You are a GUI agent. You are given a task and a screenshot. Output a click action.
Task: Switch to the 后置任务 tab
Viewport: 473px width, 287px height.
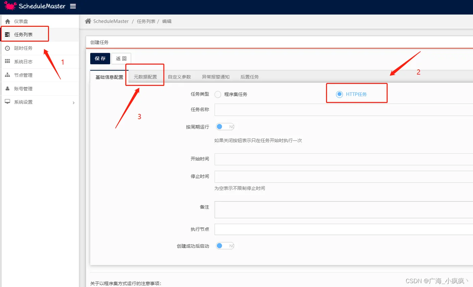point(250,77)
